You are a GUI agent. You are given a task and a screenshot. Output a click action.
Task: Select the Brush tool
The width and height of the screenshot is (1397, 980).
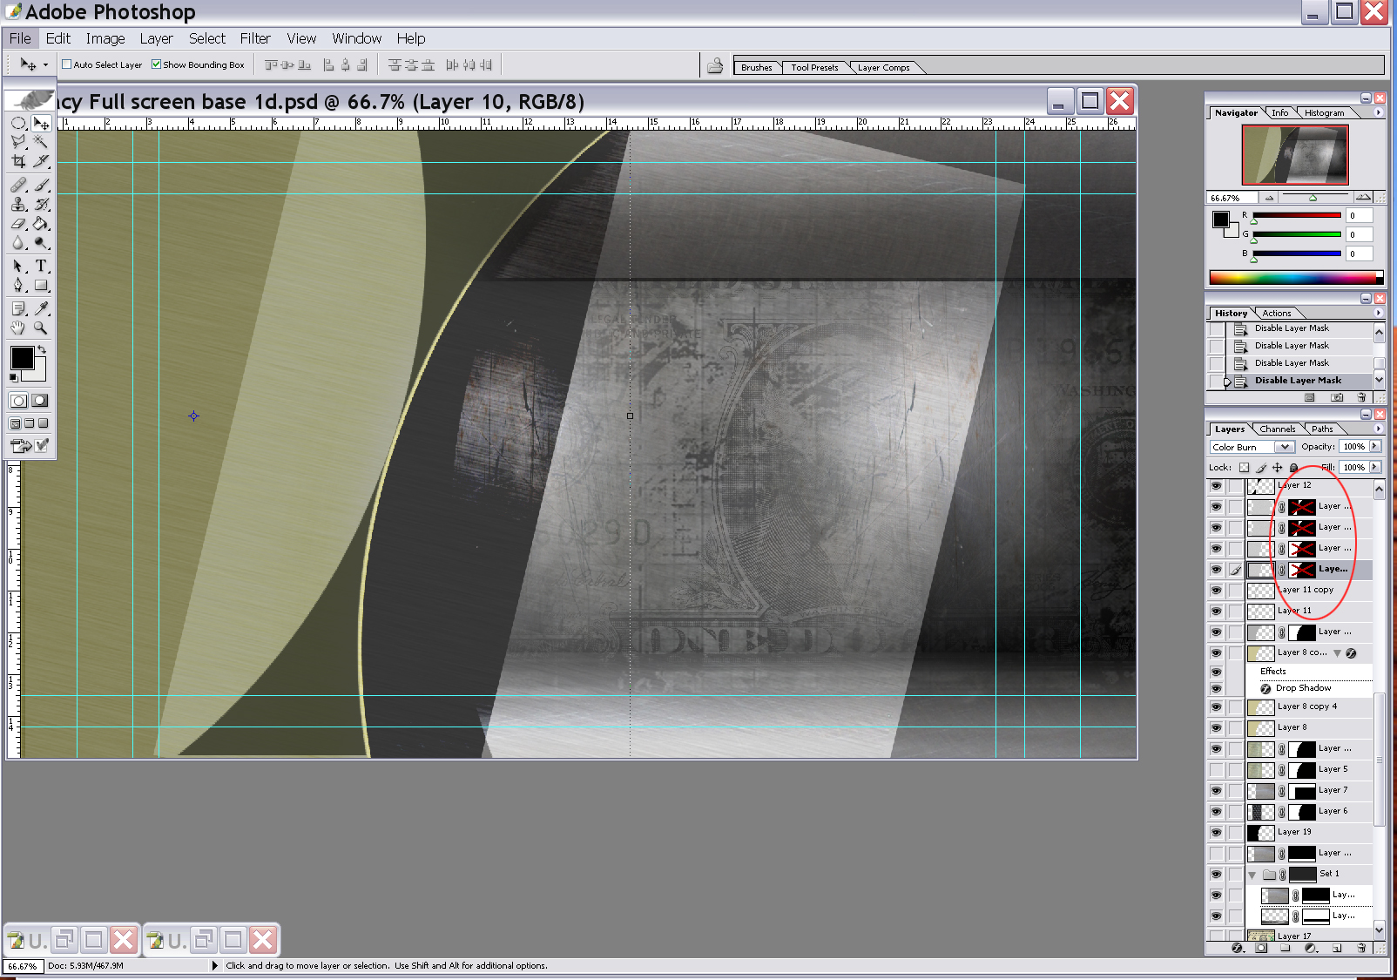click(x=41, y=185)
